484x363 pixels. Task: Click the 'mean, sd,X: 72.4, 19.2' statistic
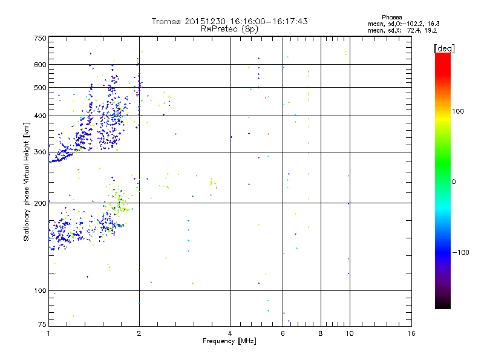click(x=402, y=31)
